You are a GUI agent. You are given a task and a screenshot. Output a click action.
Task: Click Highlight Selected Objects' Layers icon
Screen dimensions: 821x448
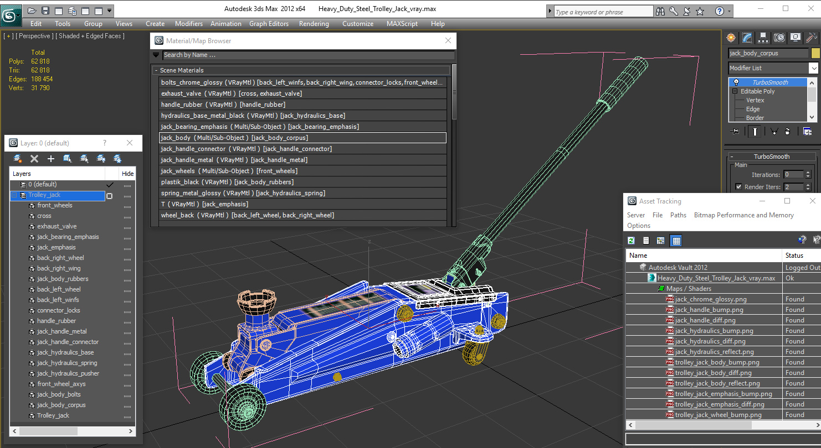pyautogui.click(x=84, y=159)
